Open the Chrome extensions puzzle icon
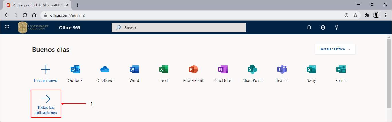Image resolution: width=392 pixels, height=122 pixels. [x=367, y=15]
